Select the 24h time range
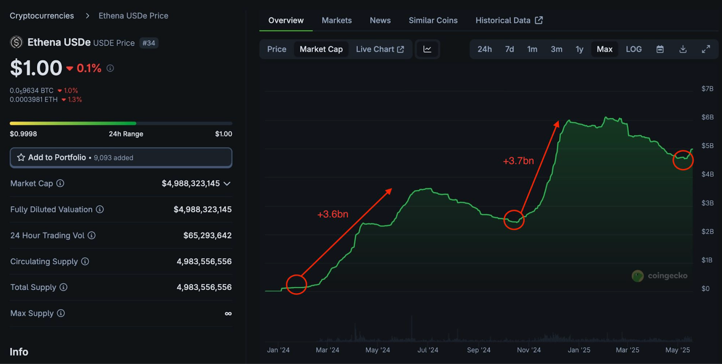722x364 pixels. [485, 49]
